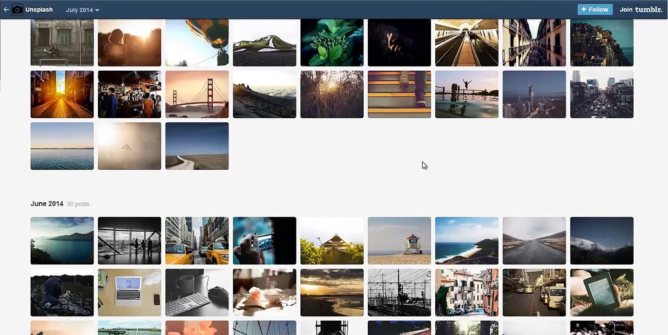Open the narrow alley with balconies photo
This screenshot has width=668, height=335.
pyautogui.click(x=534, y=42)
